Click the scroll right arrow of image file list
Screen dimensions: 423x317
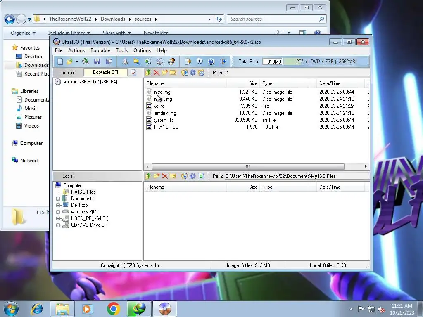pos(366,166)
